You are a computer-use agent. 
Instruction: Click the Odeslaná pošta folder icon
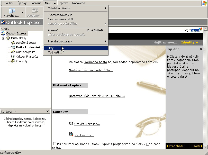(x=13, y=52)
